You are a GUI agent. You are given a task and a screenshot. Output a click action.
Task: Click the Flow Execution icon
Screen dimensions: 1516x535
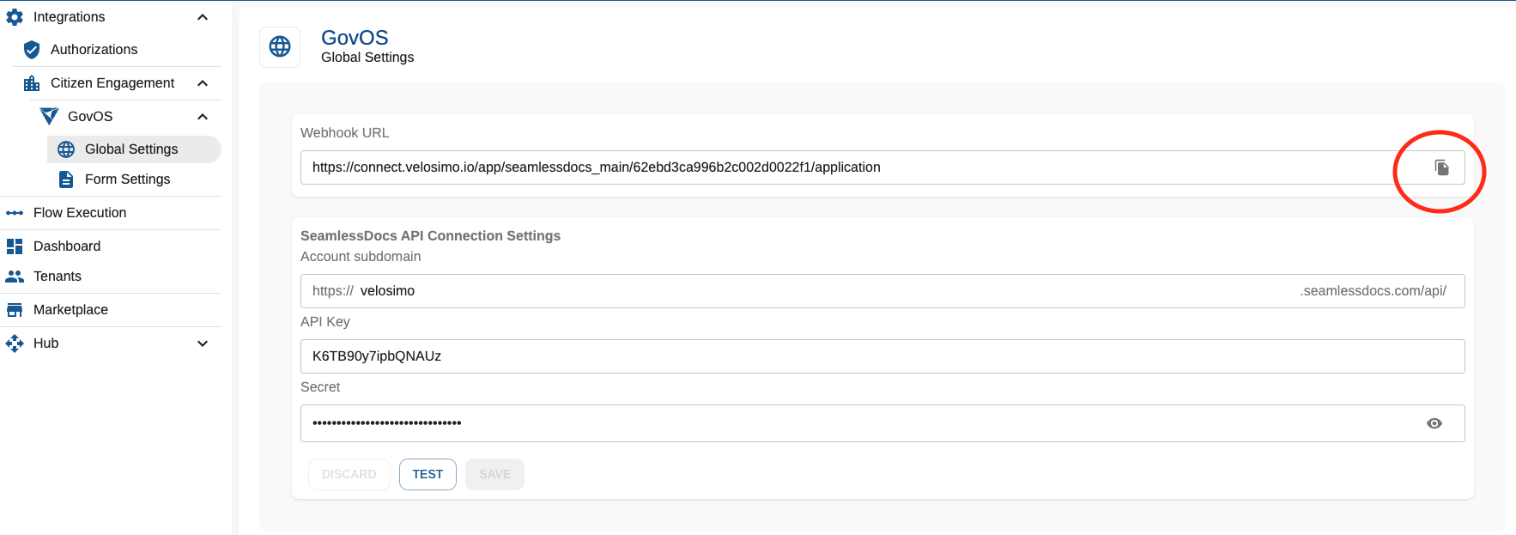point(15,213)
